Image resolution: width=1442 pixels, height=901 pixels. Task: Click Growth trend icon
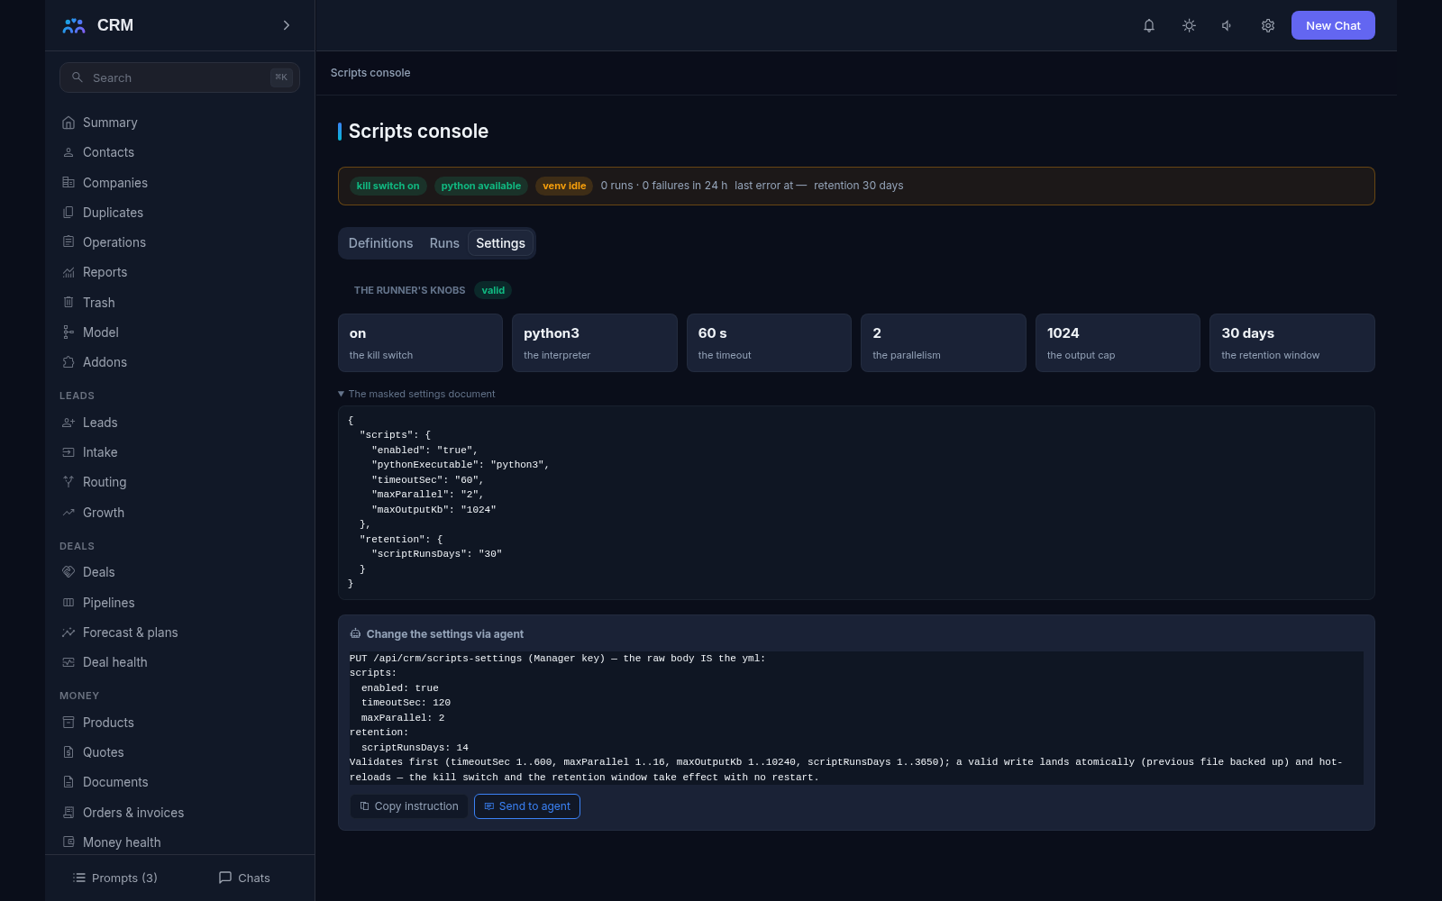[68, 513]
